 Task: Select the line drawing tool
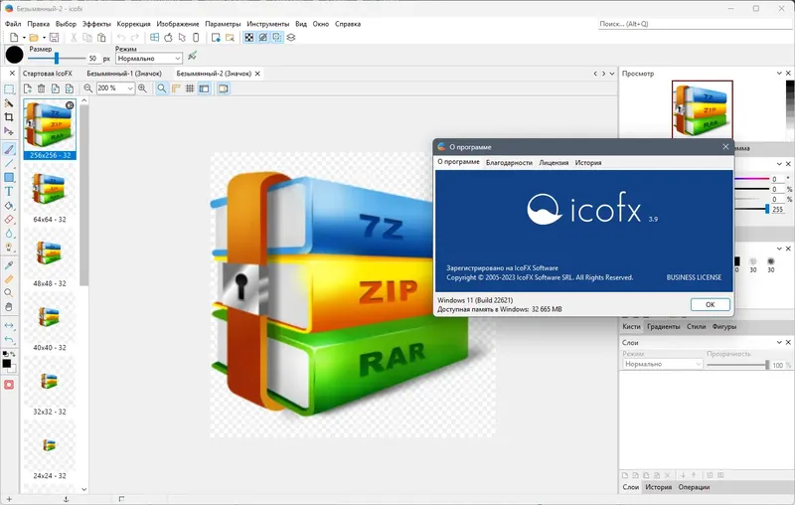pos(9,163)
